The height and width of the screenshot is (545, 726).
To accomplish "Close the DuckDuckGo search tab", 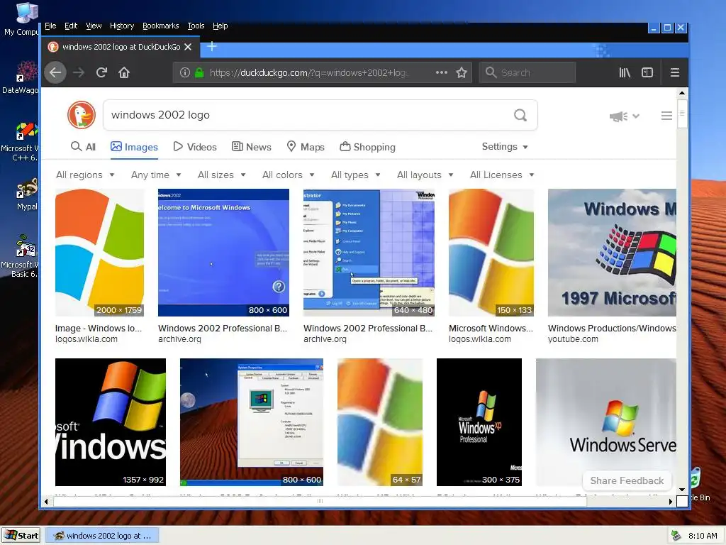I will 188,47.
